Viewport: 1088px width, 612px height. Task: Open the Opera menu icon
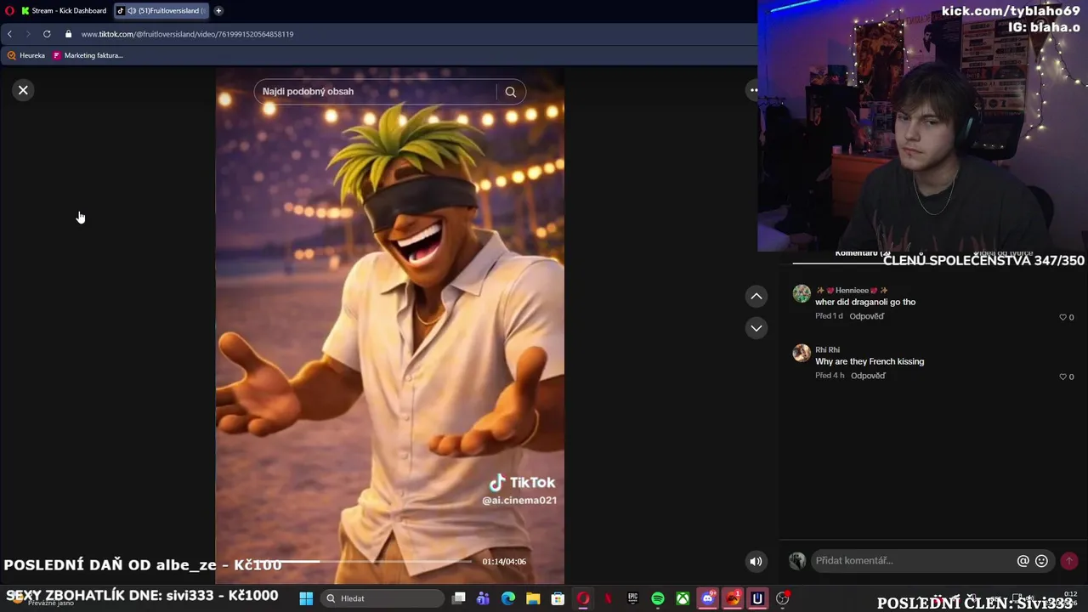10,11
